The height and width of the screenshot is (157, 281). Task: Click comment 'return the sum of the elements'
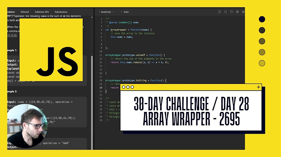pyautogui.click(x=141, y=59)
